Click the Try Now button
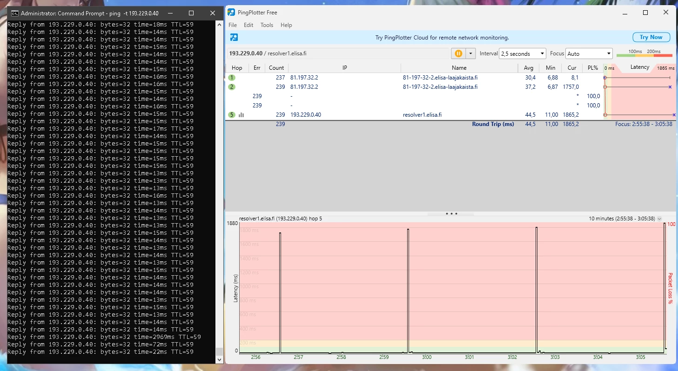 pyautogui.click(x=651, y=37)
